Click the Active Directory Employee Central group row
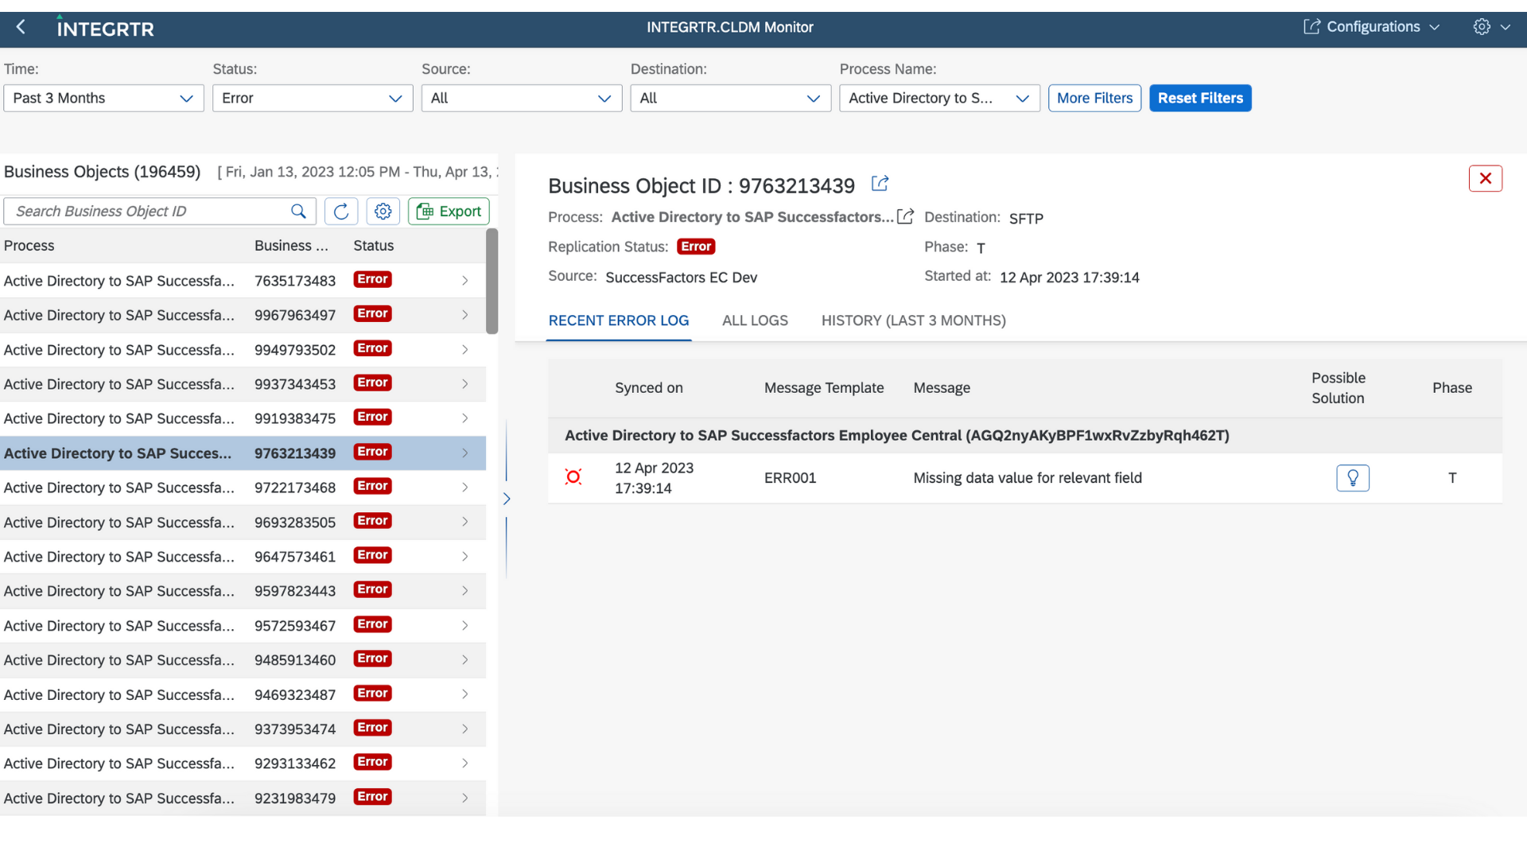Viewport: 1527px width, 859px height. tap(1025, 436)
